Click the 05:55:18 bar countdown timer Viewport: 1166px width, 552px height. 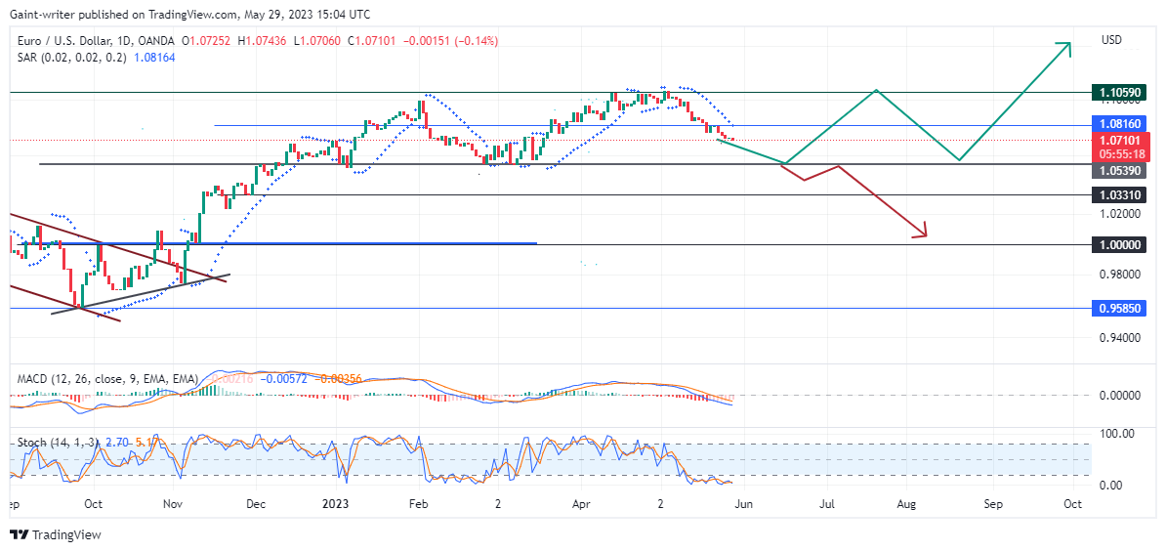tap(1120, 154)
